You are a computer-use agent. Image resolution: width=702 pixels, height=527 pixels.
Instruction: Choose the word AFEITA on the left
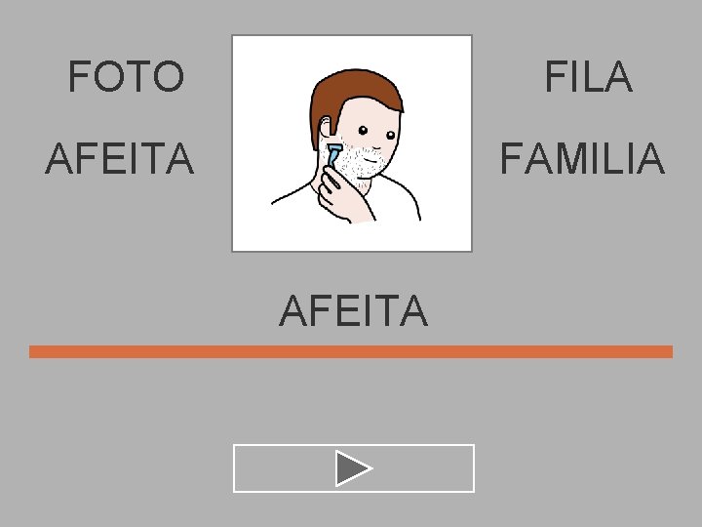coord(120,158)
